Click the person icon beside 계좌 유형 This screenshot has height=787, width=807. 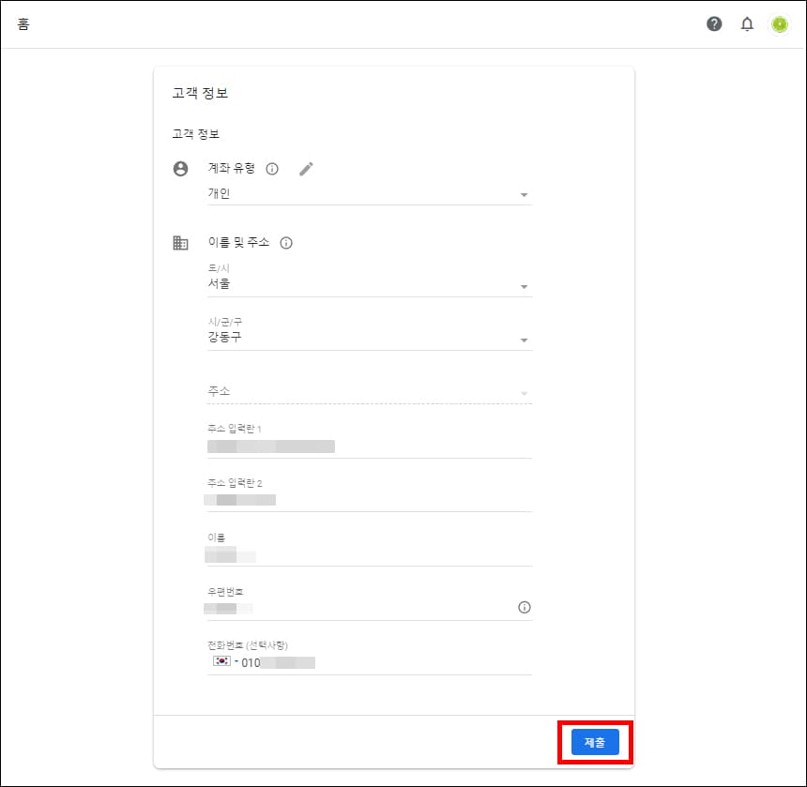(x=180, y=169)
